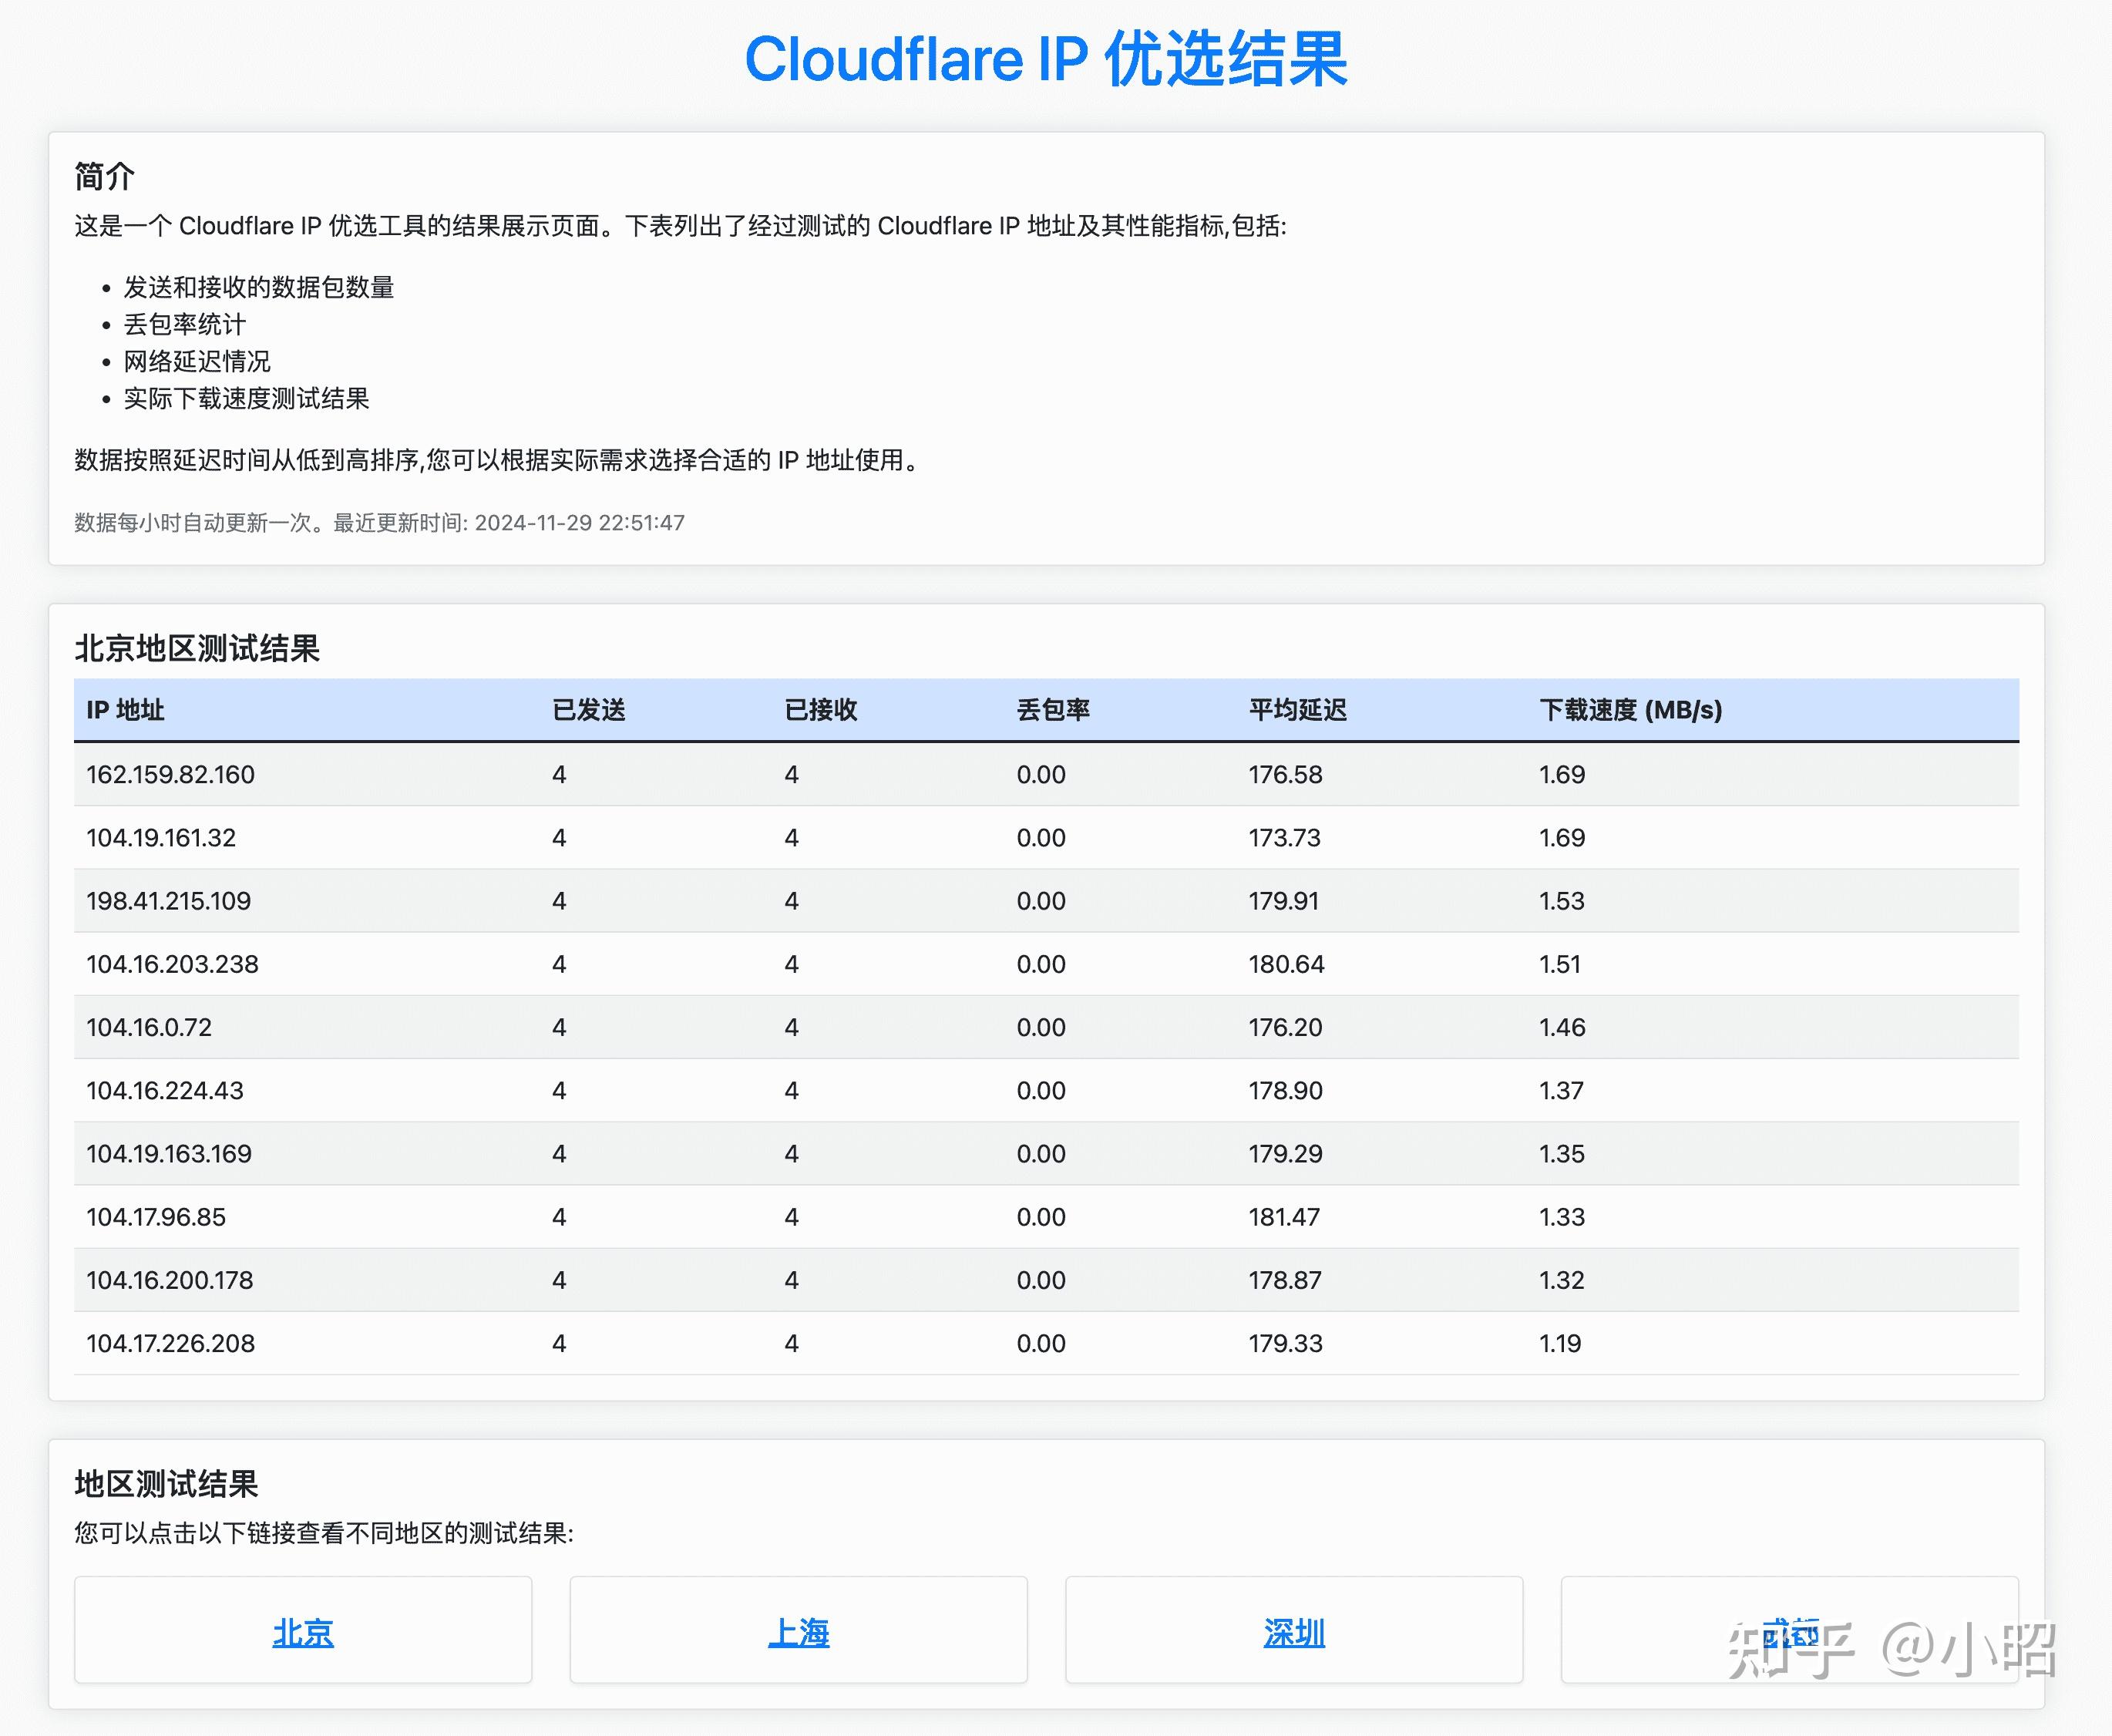Click the IP address 104.16.203.238 row
Screen dimensions: 2112x1736
point(171,964)
